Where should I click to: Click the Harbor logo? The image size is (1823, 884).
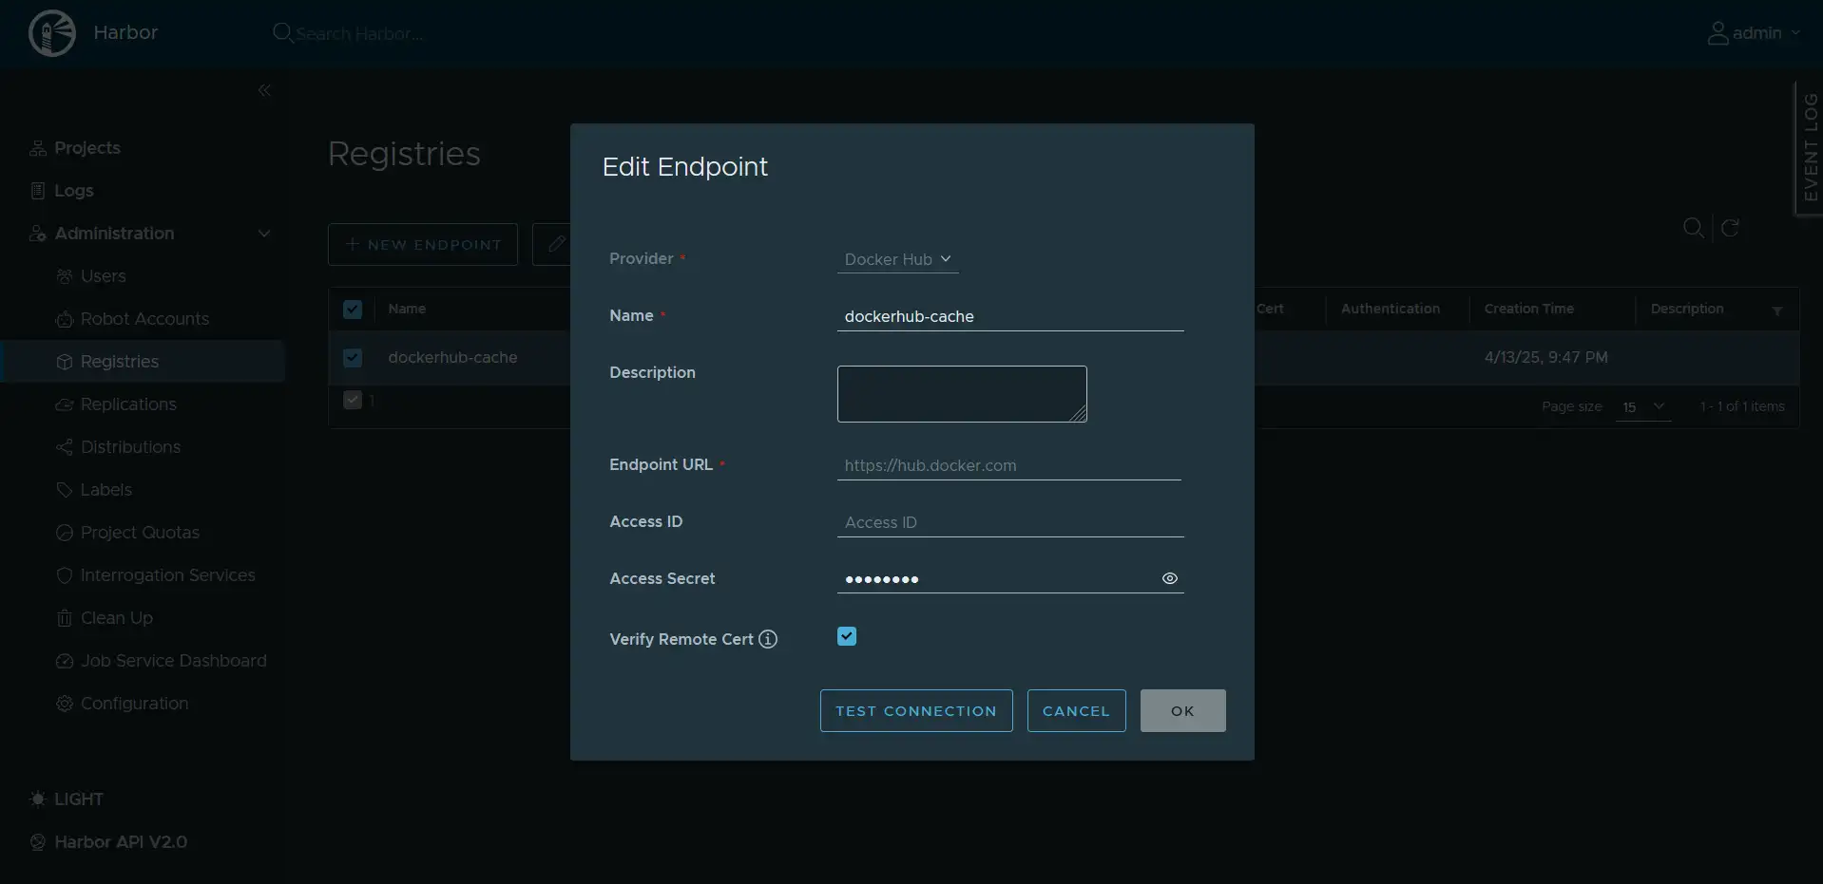51,32
